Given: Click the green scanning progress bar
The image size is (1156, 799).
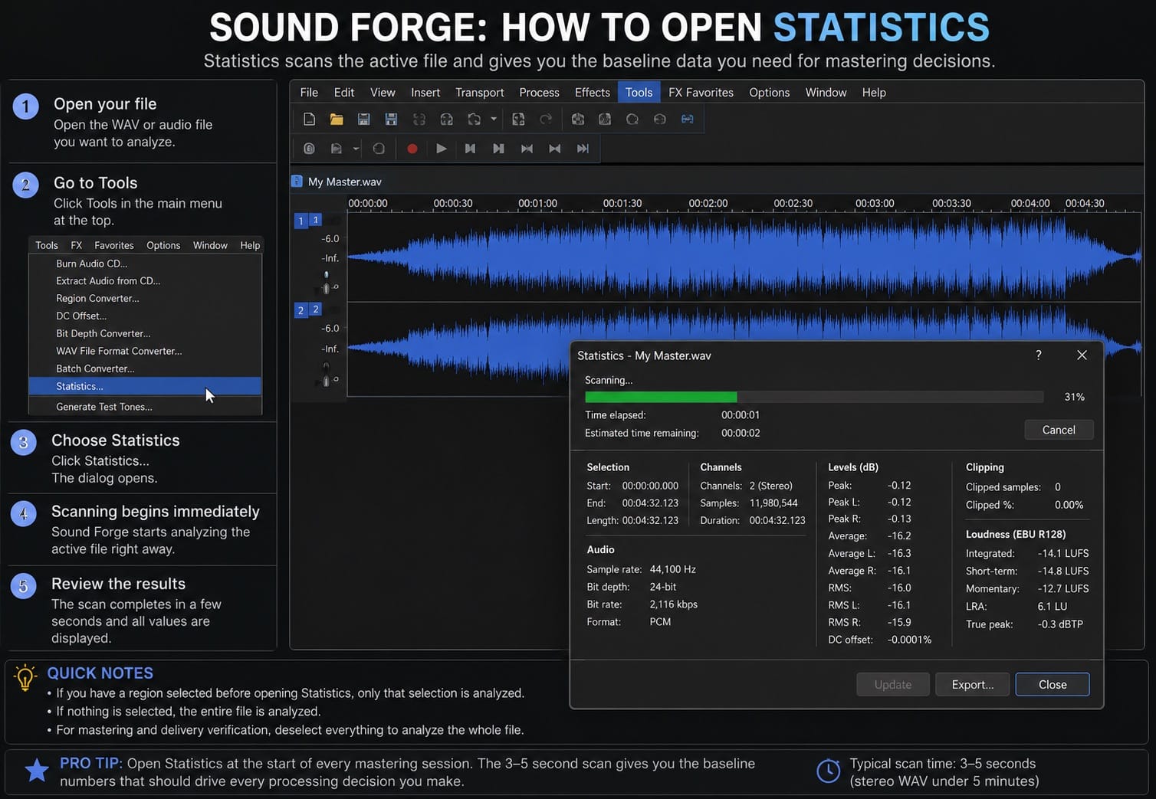Looking at the screenshot, I should click(x=661, y=397).
